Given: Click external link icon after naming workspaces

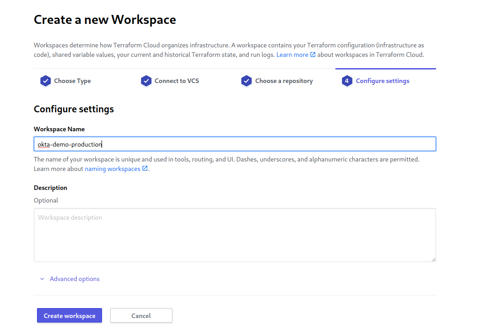Looking at the screenshot, I should (x=145, y=169).
